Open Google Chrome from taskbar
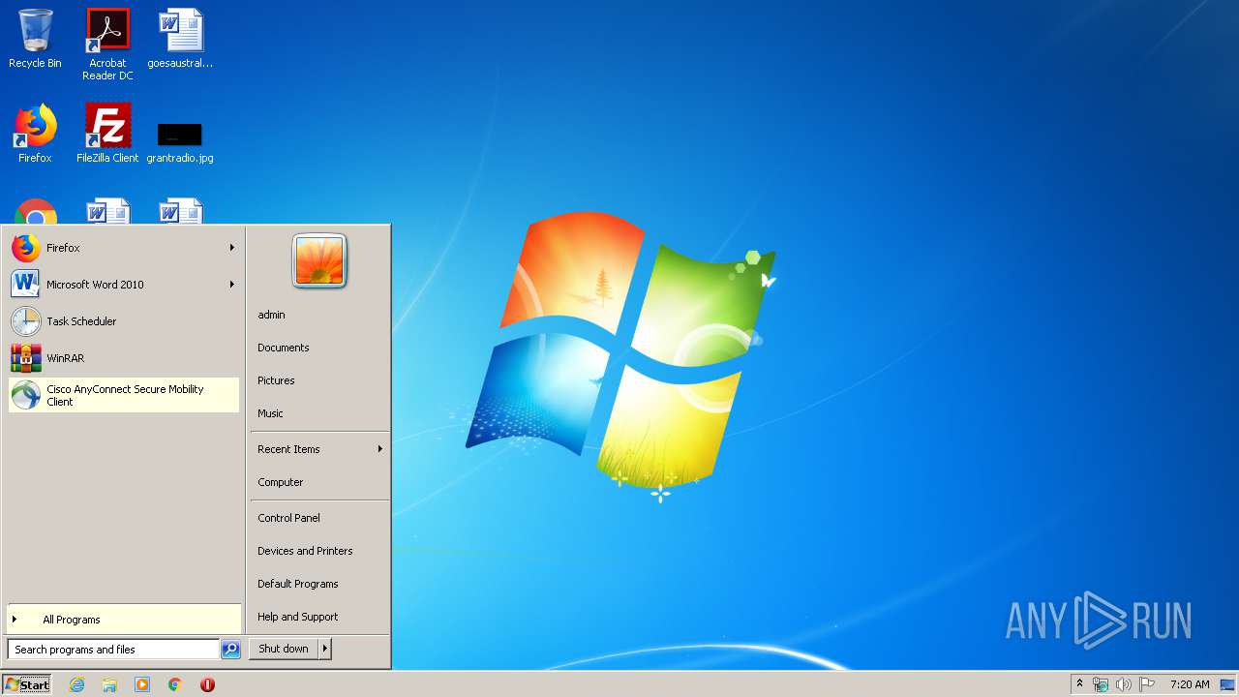1239x697 pixels. pyautogui.click(x=175, y=684)
